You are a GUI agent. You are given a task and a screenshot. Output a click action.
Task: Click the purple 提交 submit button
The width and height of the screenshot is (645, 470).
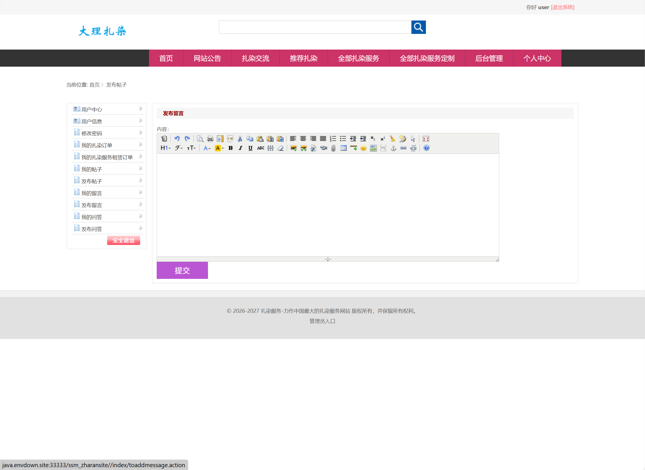182,270
